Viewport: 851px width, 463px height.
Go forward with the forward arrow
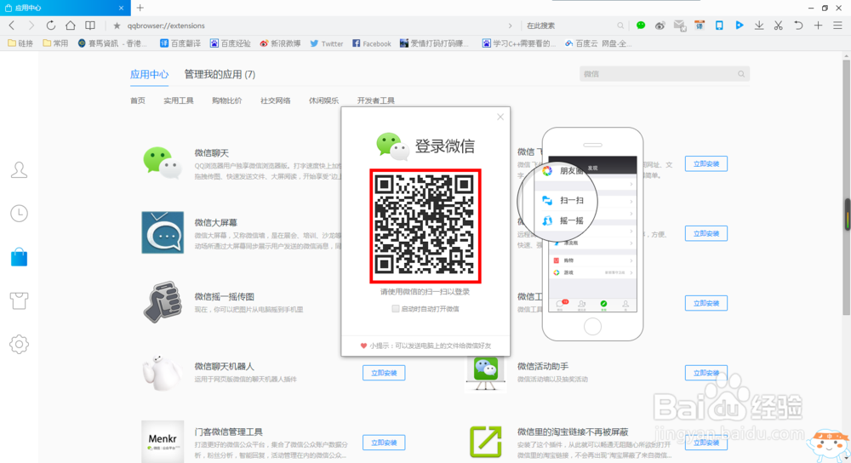tap(31, 26)
